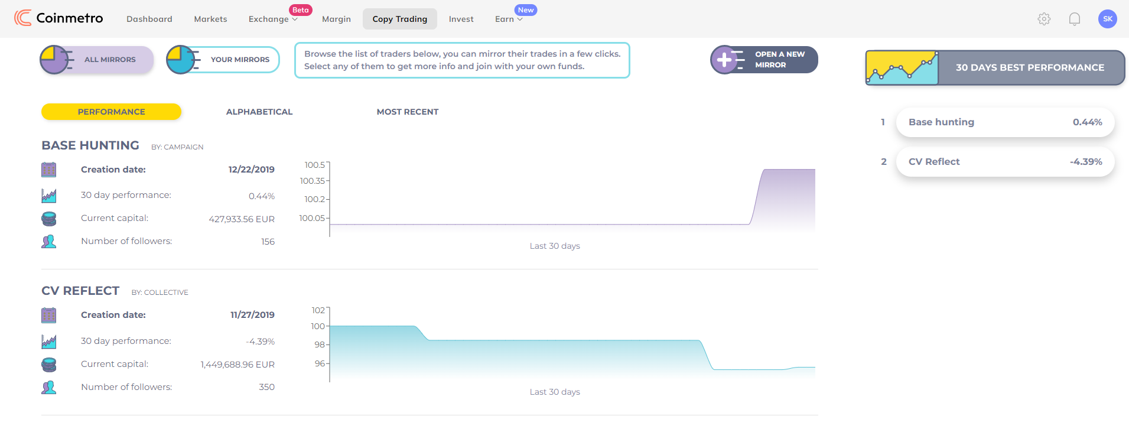Click the '12/22/2019' creation date
Screen dimensions: 1129x442
tap(252, 170)
